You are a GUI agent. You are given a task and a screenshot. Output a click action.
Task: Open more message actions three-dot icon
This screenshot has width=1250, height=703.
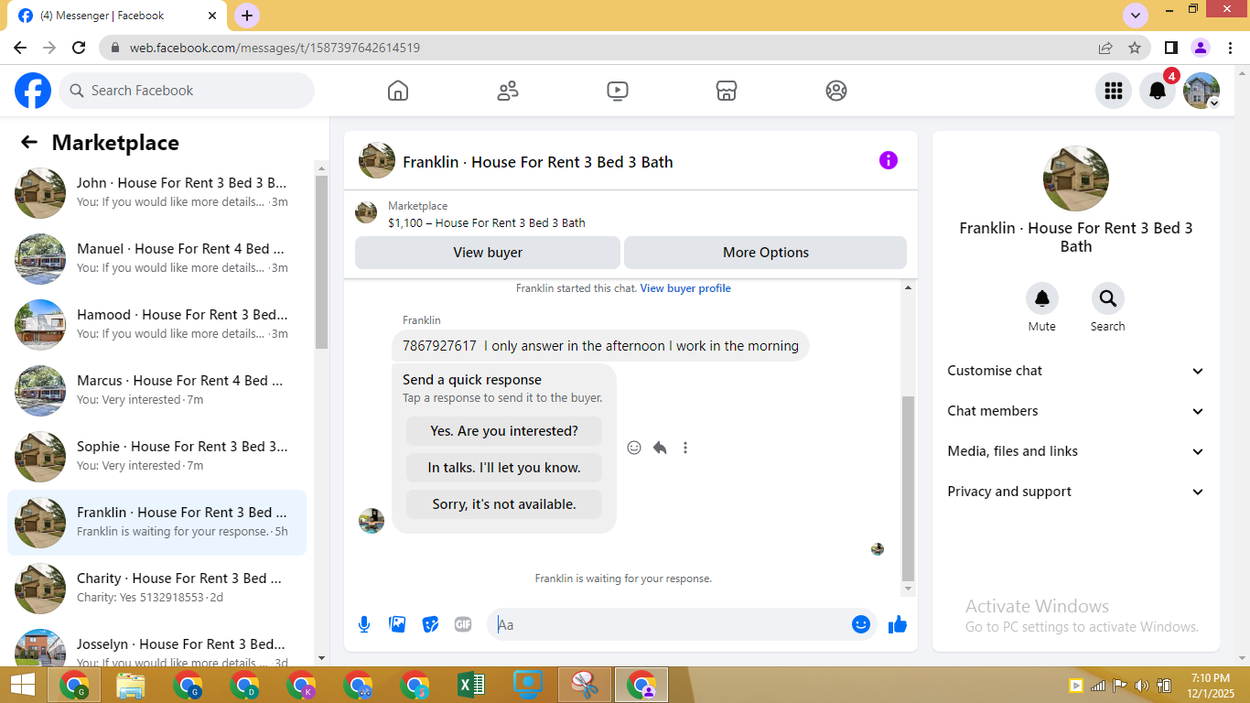click(x=685, y=448)
